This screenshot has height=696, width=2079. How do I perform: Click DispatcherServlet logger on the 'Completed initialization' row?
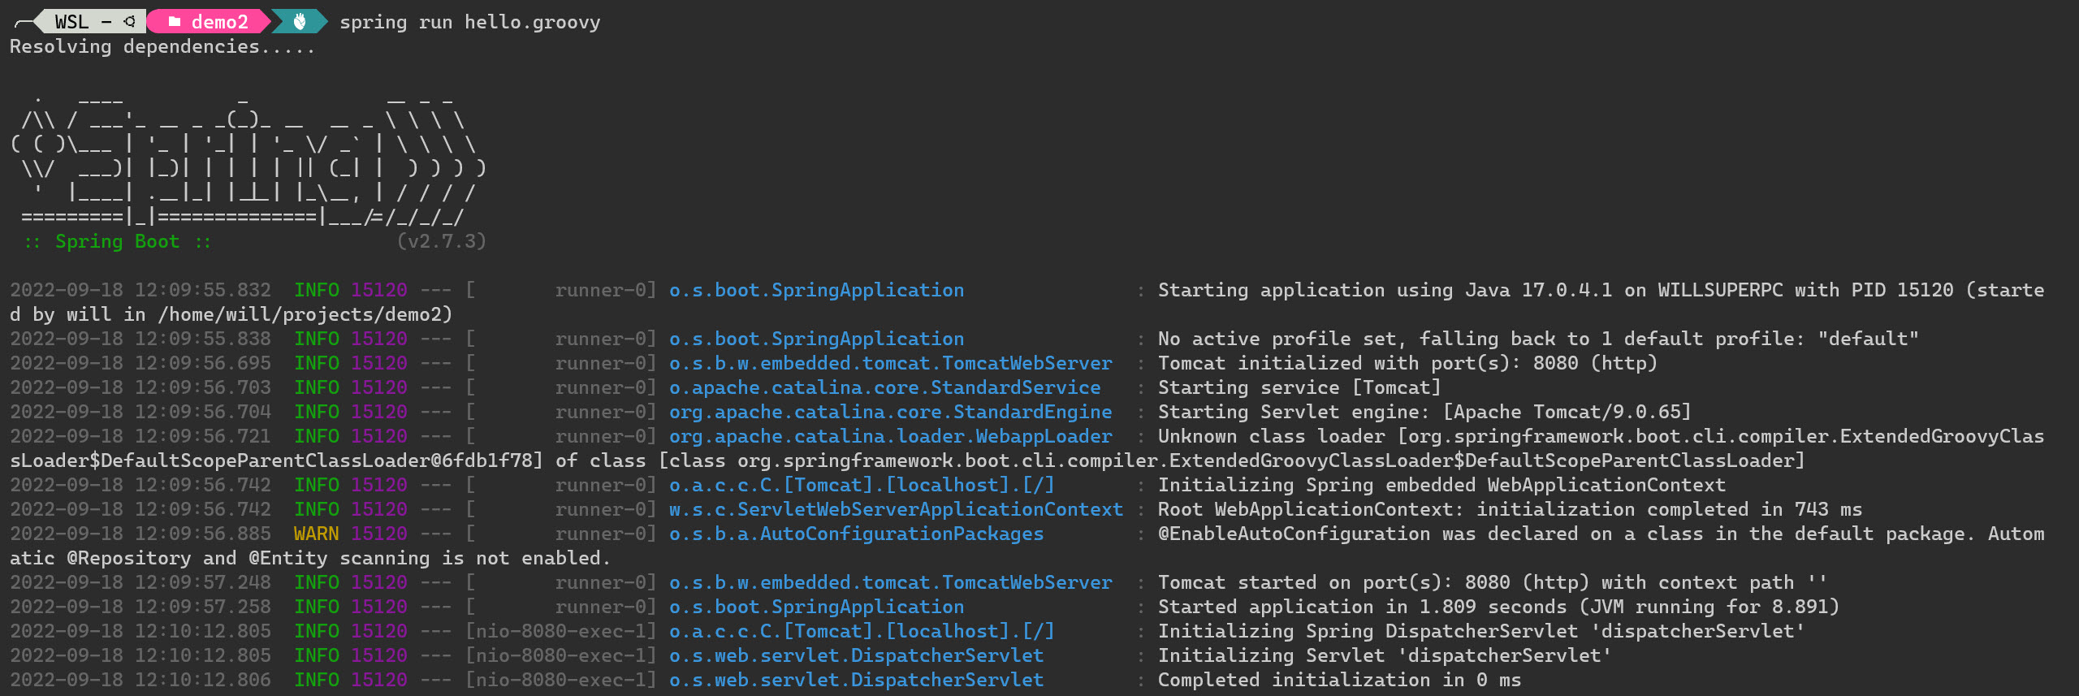857,680
